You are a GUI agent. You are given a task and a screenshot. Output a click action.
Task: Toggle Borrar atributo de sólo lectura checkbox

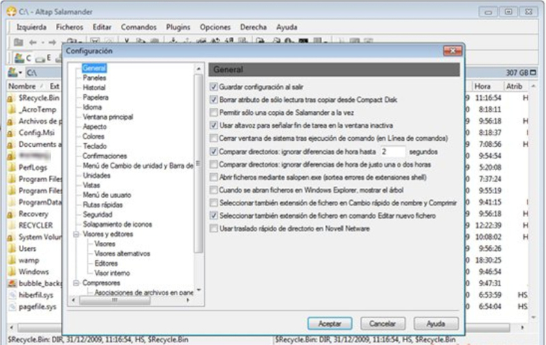[x=214, y=100]
